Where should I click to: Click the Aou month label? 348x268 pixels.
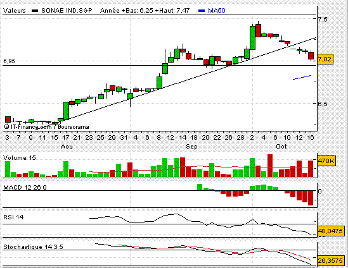67,147
